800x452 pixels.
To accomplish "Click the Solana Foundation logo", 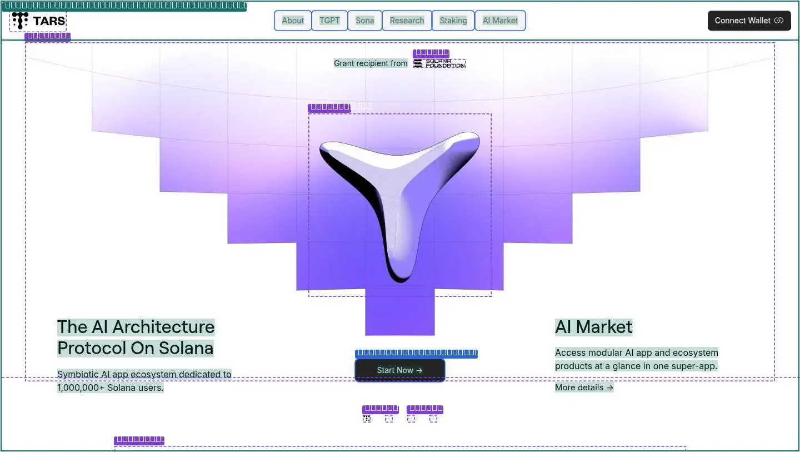I will pyautogui.click(x=439, y=63).
